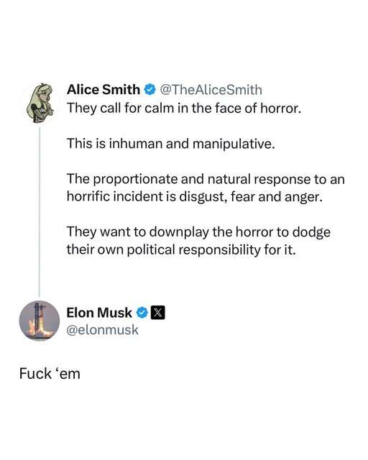
Task: Click Elon Musk's blue verified checkmark
Action: pos(142,313)
